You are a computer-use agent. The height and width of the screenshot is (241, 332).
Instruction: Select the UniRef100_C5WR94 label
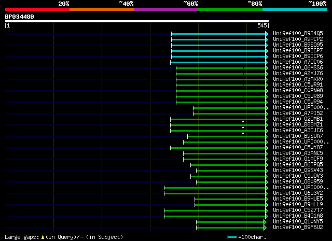tap(298, 102)
